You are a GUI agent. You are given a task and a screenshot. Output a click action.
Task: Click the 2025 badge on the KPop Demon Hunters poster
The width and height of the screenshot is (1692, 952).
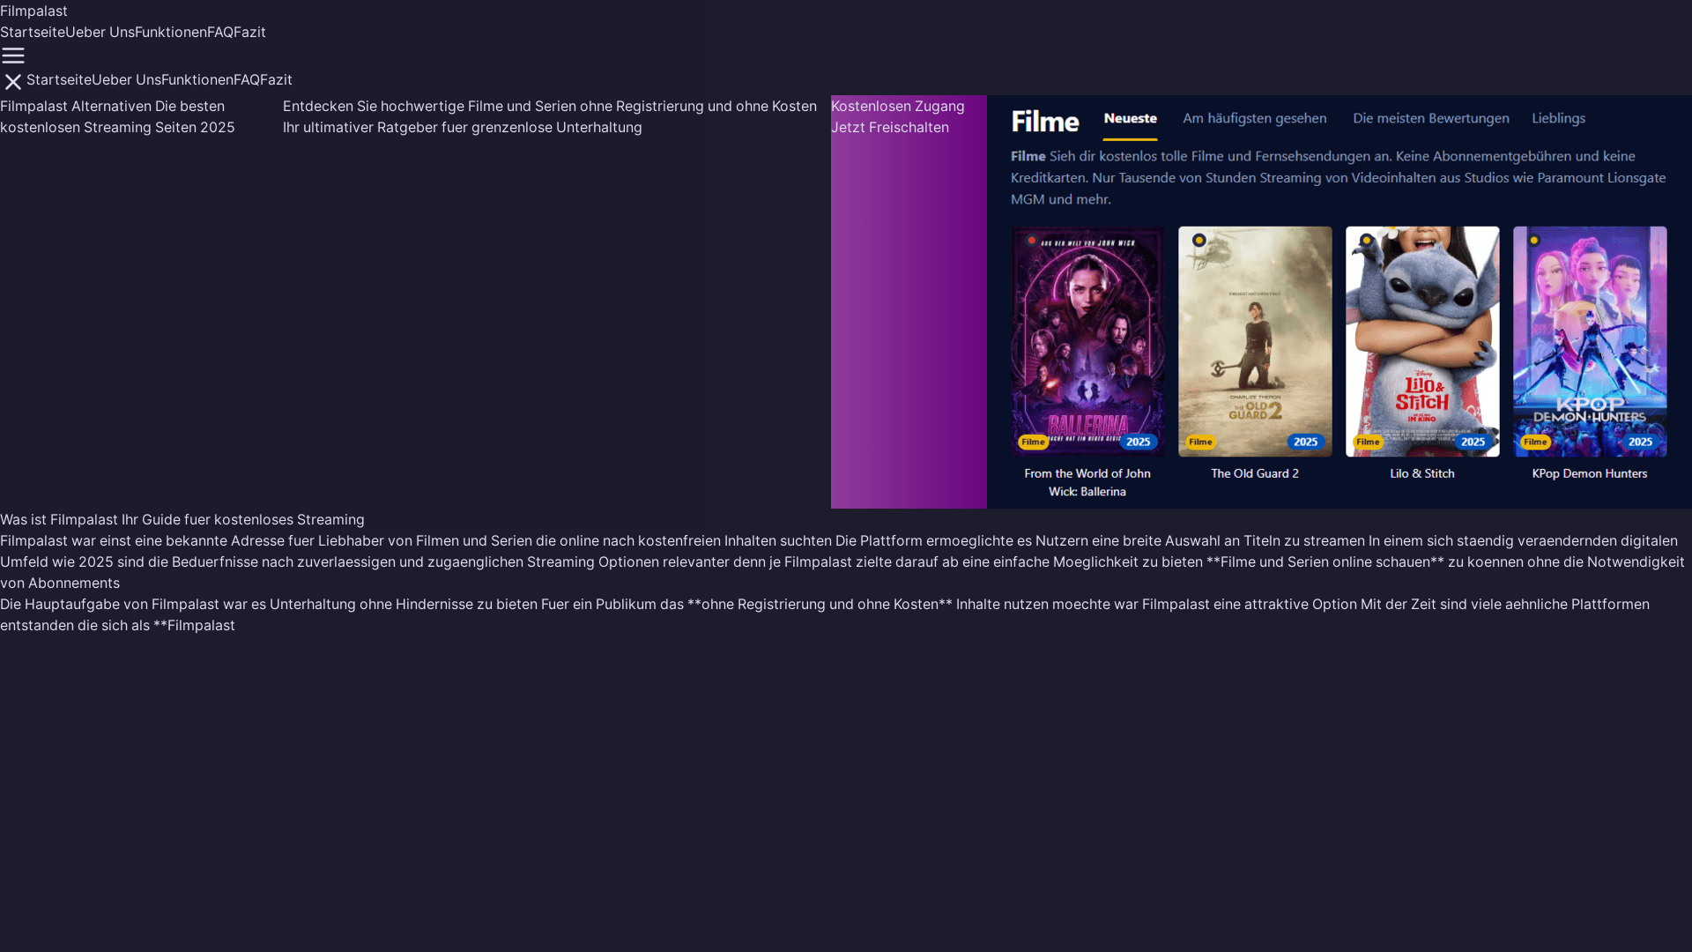[1640, 442]
